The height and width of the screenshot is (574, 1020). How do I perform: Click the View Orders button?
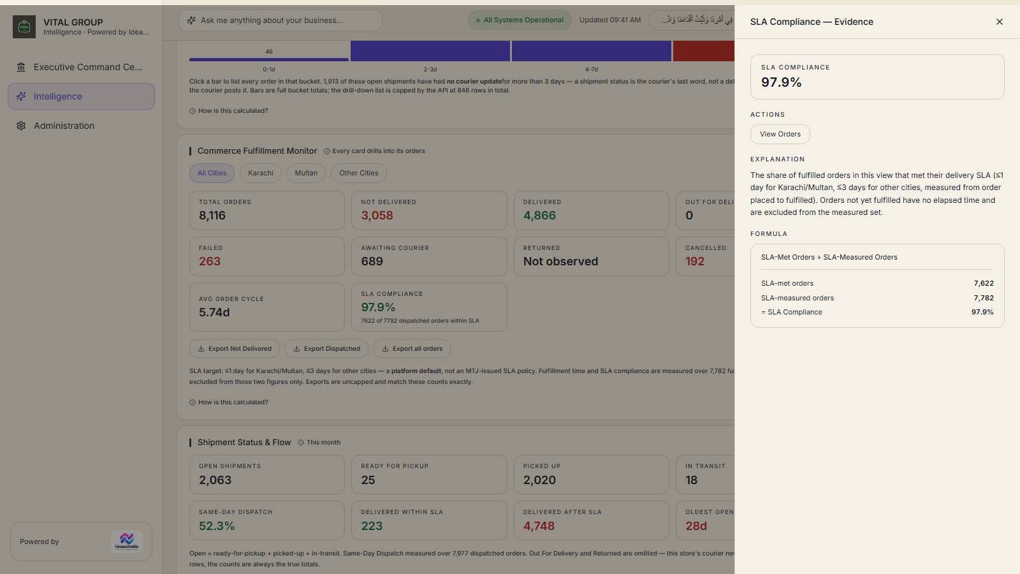click(780, 134)
